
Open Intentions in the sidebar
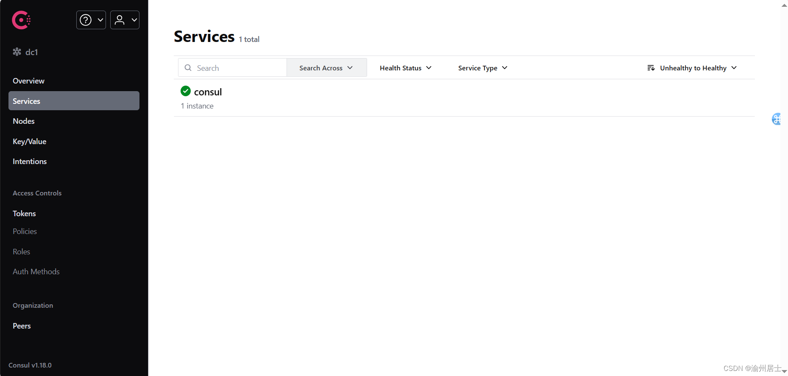tap(30, 162)
